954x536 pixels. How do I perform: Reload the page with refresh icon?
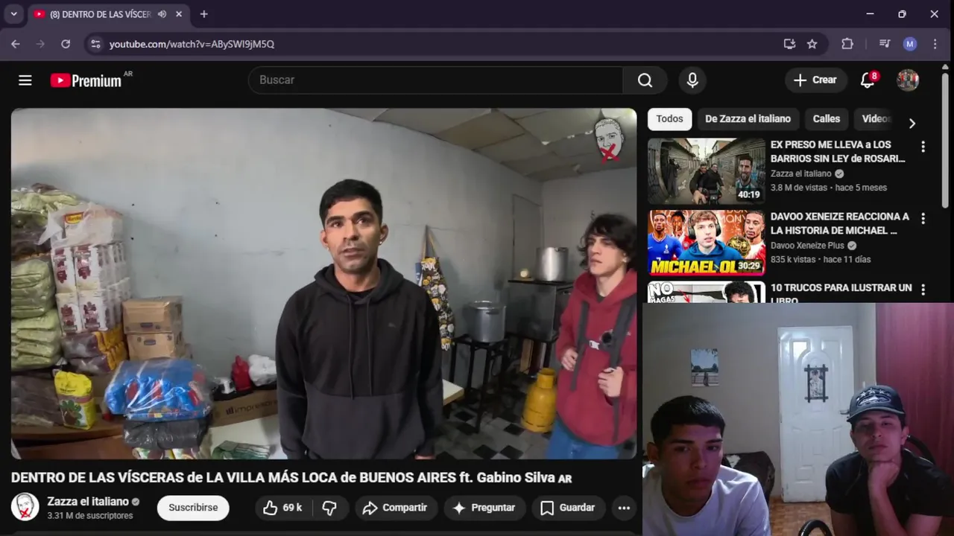[66, 44]
